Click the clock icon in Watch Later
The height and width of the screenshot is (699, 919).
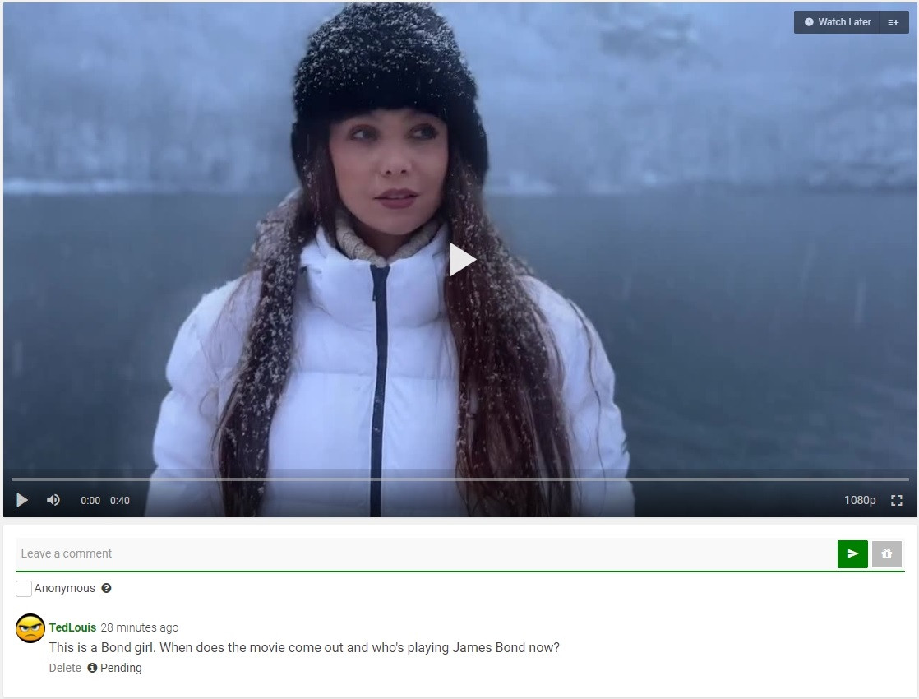pos(809,22)
